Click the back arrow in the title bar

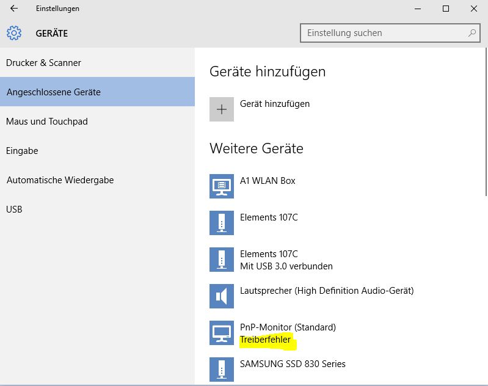tap(14, 9)
